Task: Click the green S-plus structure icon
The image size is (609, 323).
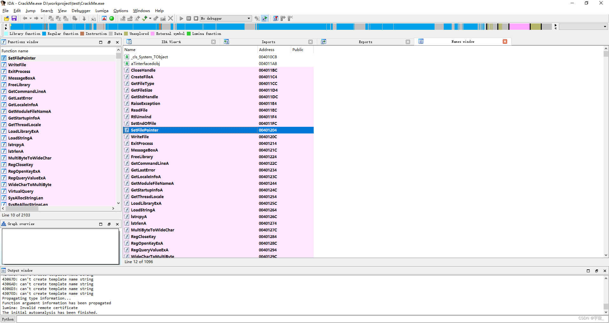Action: (145, 18)
